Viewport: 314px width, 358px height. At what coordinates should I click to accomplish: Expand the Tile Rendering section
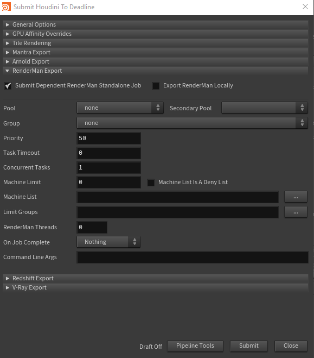(156, 43)
